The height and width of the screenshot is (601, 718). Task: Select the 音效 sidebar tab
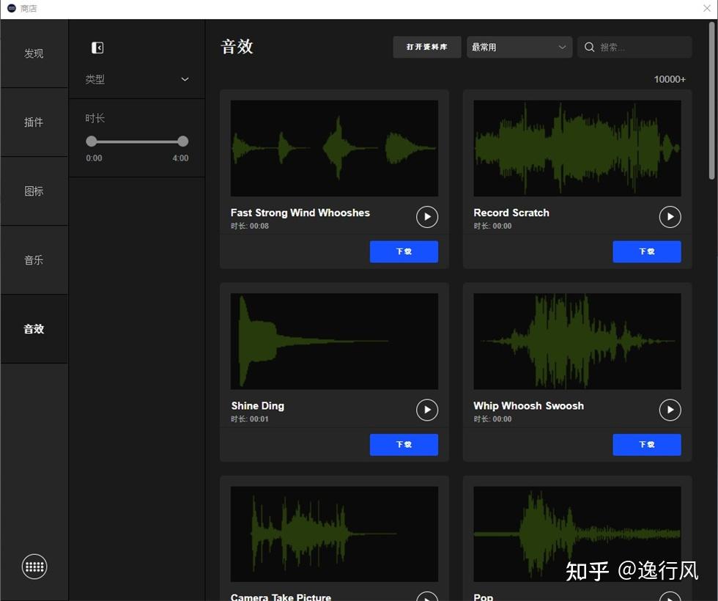tap(34, 329)
